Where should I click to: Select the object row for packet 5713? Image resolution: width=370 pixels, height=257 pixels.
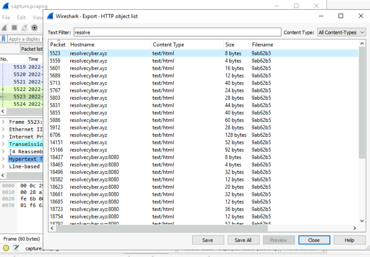[x=204, y=83]
